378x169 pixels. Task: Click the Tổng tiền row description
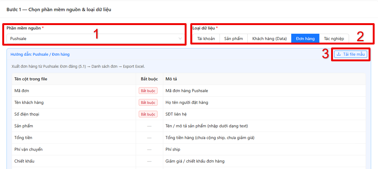tap(210, 138)
